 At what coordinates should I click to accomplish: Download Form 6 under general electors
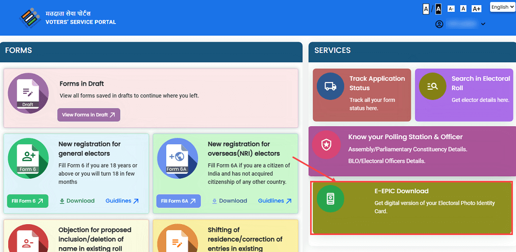[x=77, y=201]
